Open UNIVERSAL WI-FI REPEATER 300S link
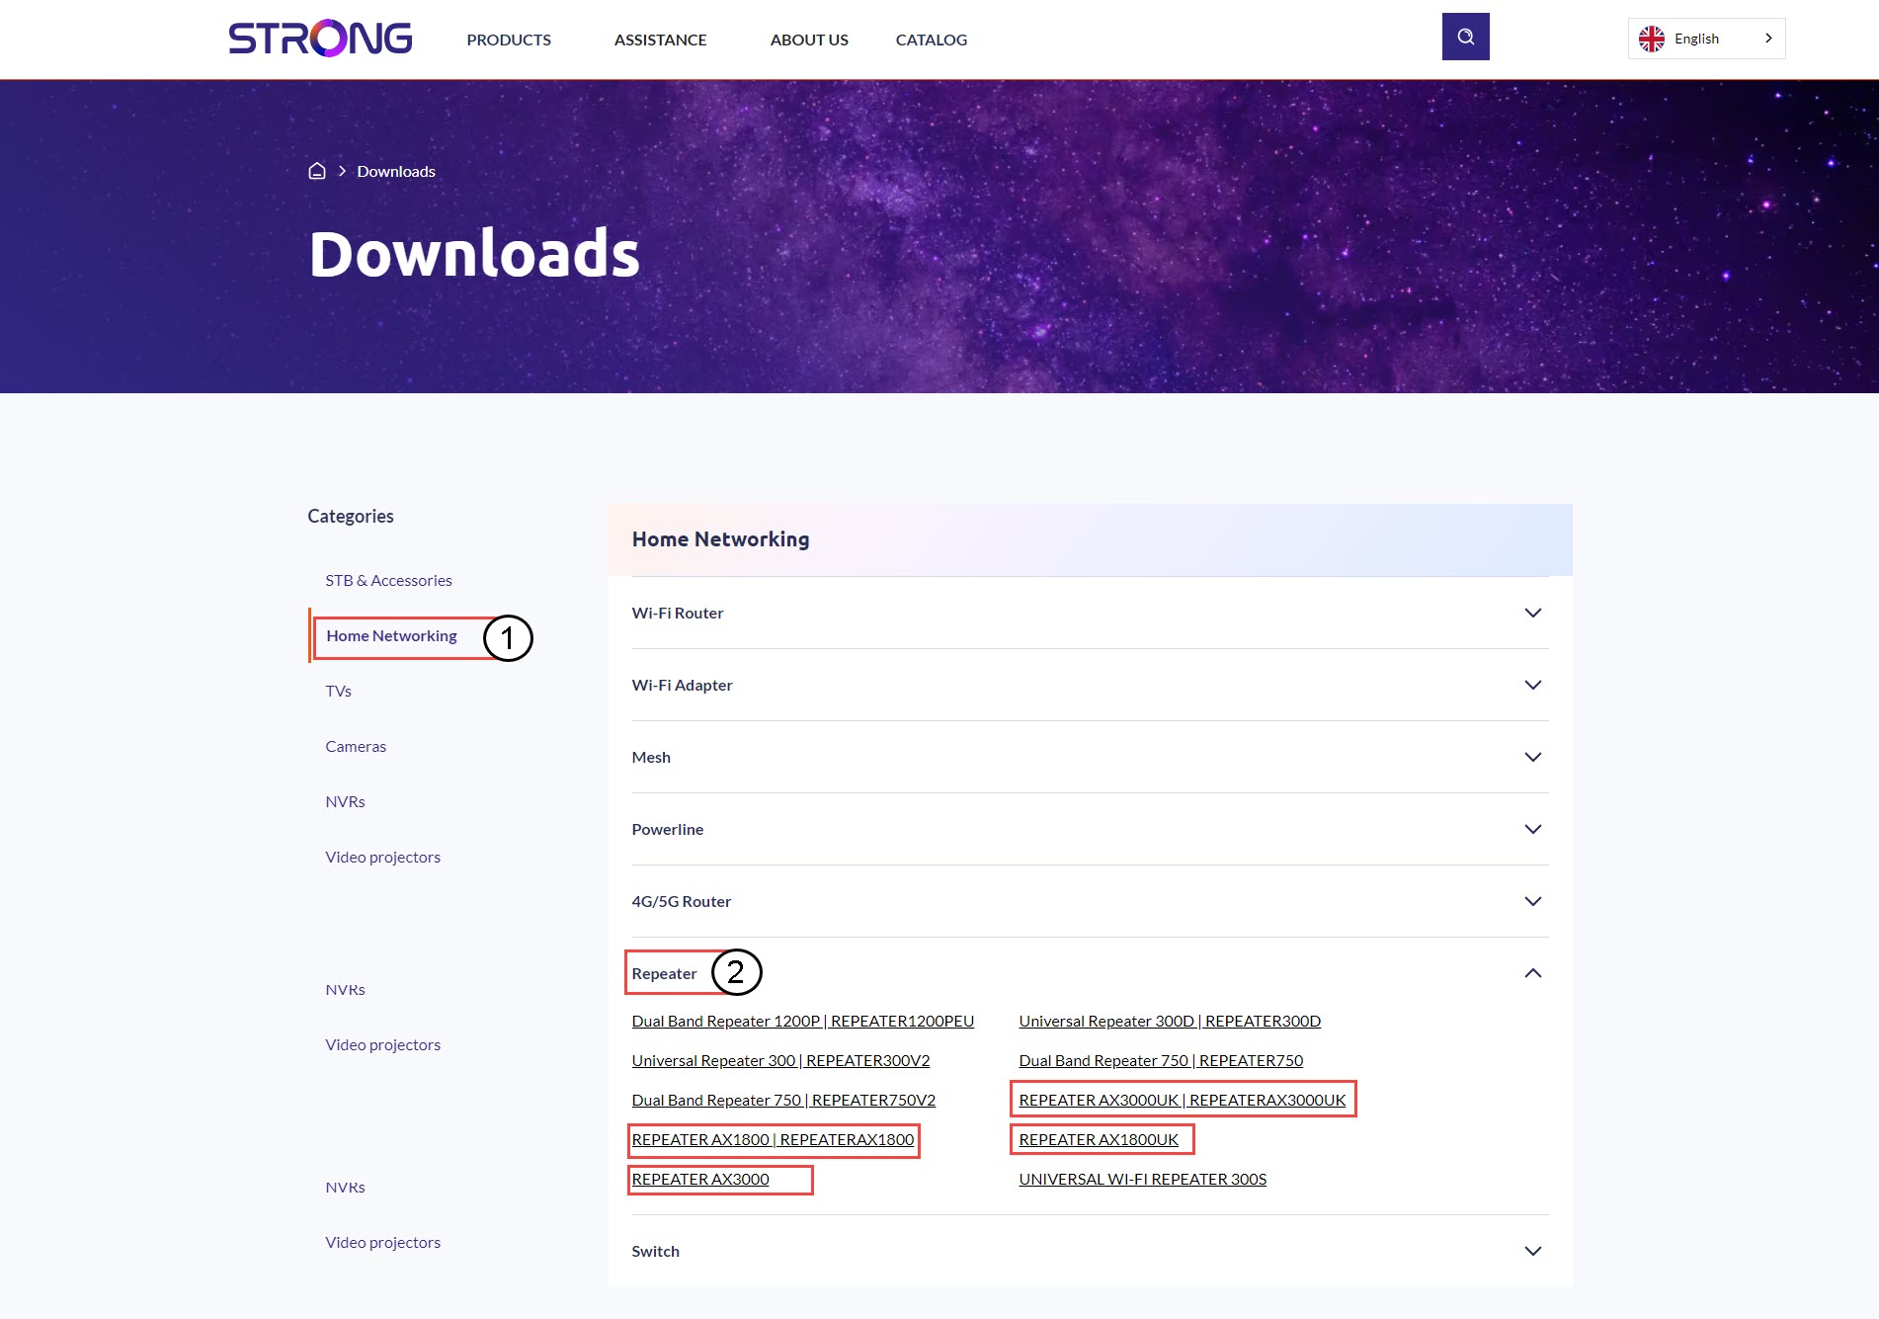Image resolution: width=1879 pixels, height=1319 pixels. click(1142, 1179)
